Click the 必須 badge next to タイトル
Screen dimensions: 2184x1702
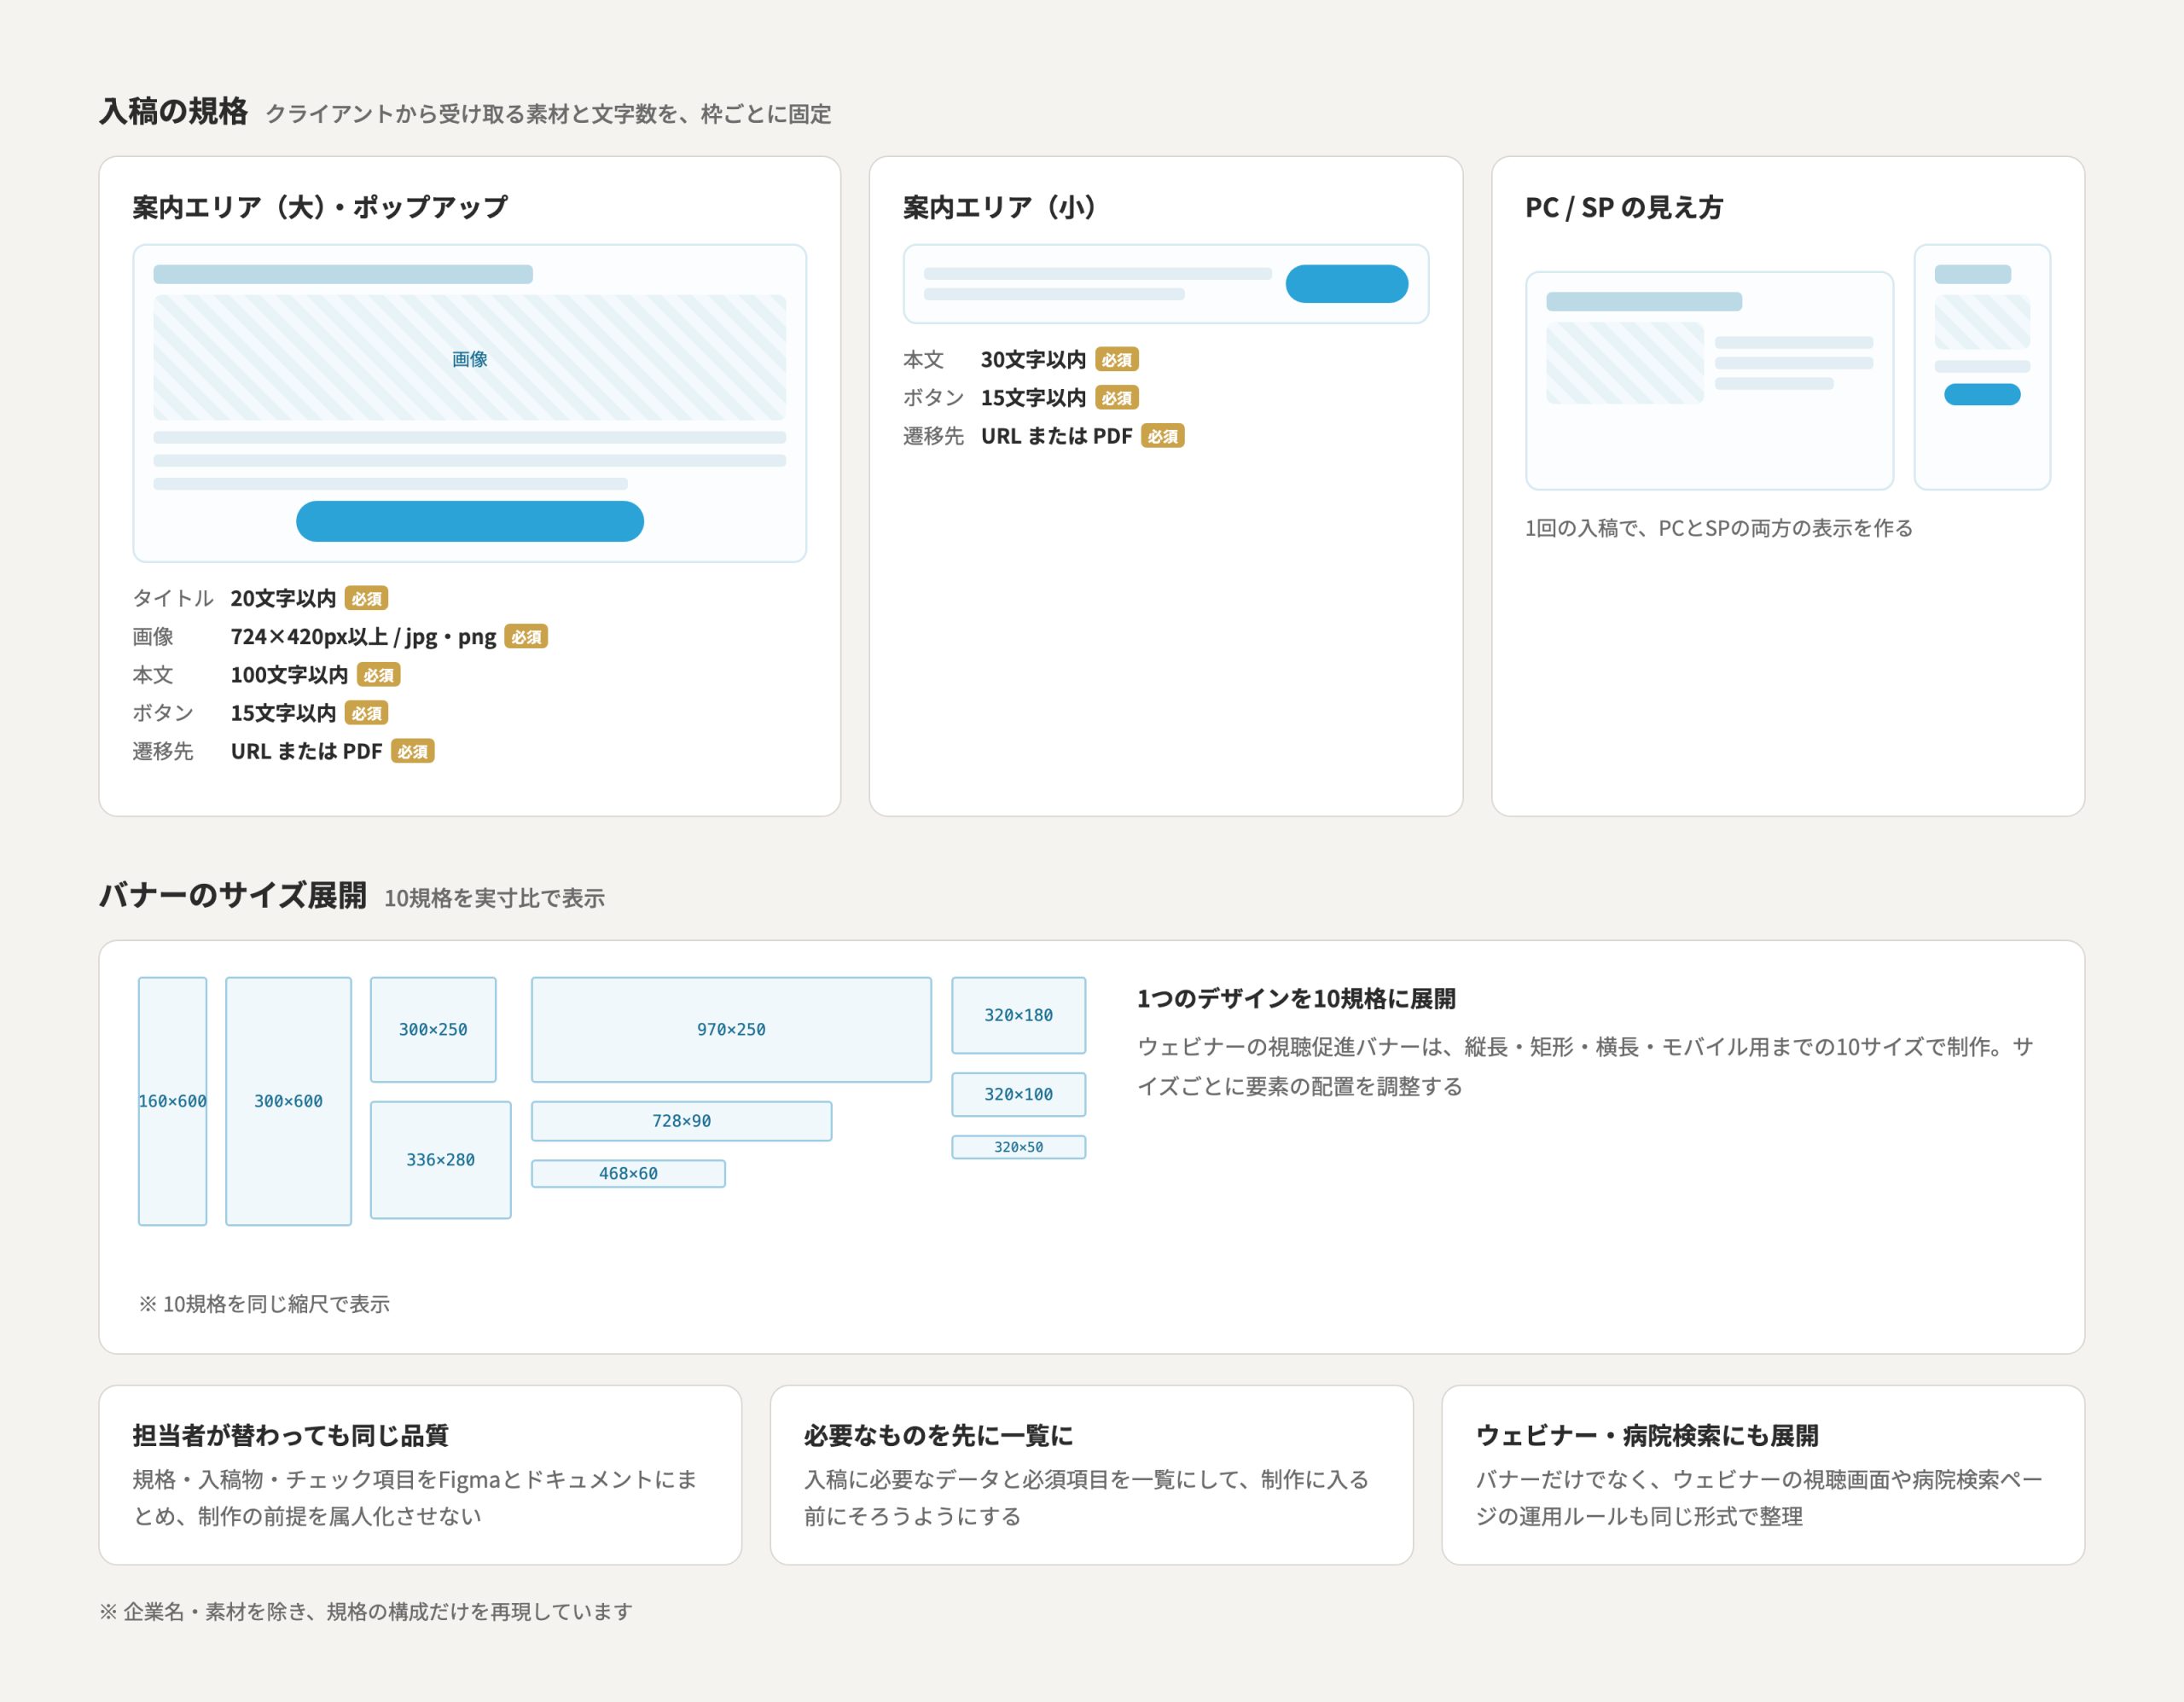coord(366,598)
